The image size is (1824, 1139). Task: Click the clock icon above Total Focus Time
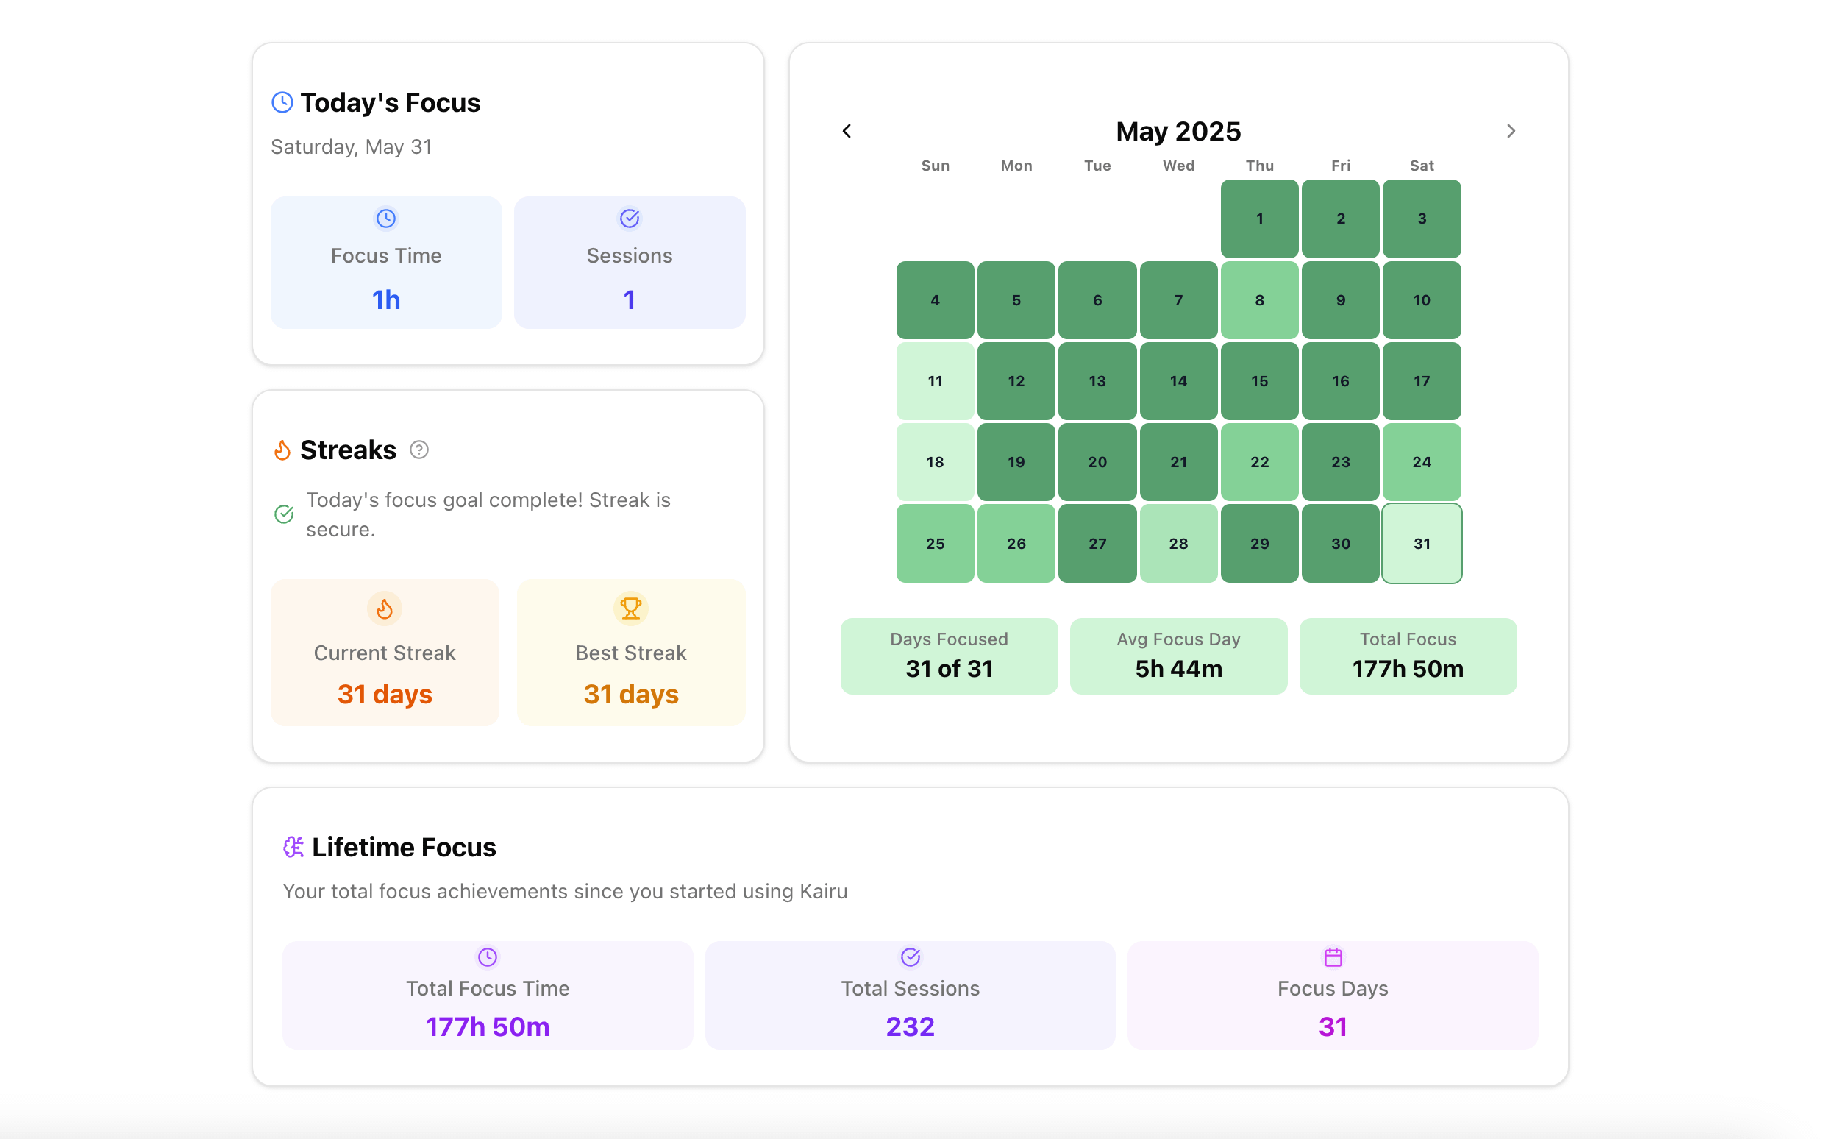(x=488, y=957)
